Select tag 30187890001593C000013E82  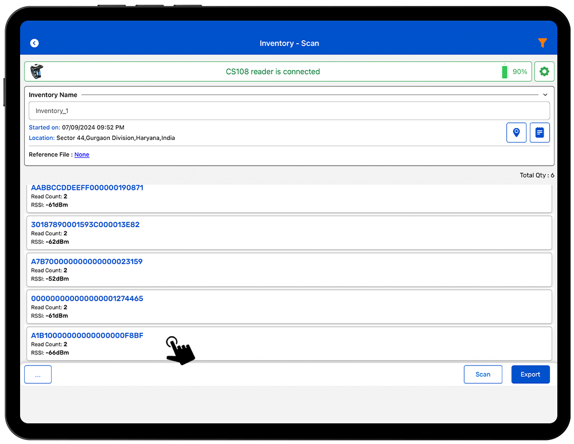click(x=85, y=225)
